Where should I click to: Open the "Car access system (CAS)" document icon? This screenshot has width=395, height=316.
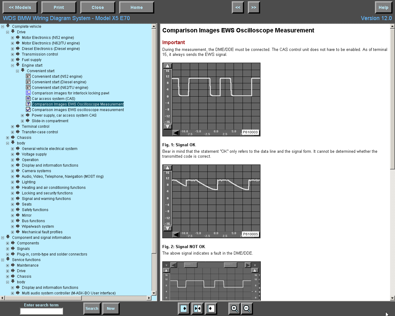(x=28, y=98)
